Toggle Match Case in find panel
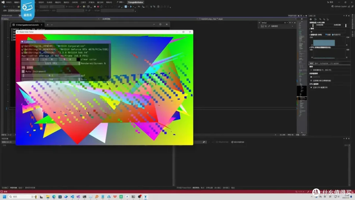Viewport: 355px width, 200px height. (262, 26)
